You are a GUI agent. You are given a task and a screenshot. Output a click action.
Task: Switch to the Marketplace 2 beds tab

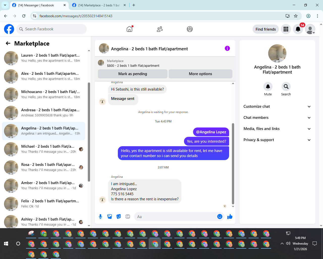[x=99, y=5]
